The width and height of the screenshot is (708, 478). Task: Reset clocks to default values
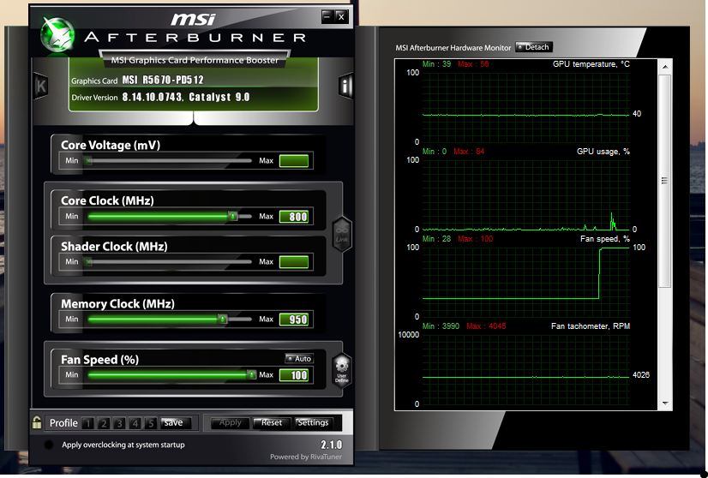click(x=271, y=423)
